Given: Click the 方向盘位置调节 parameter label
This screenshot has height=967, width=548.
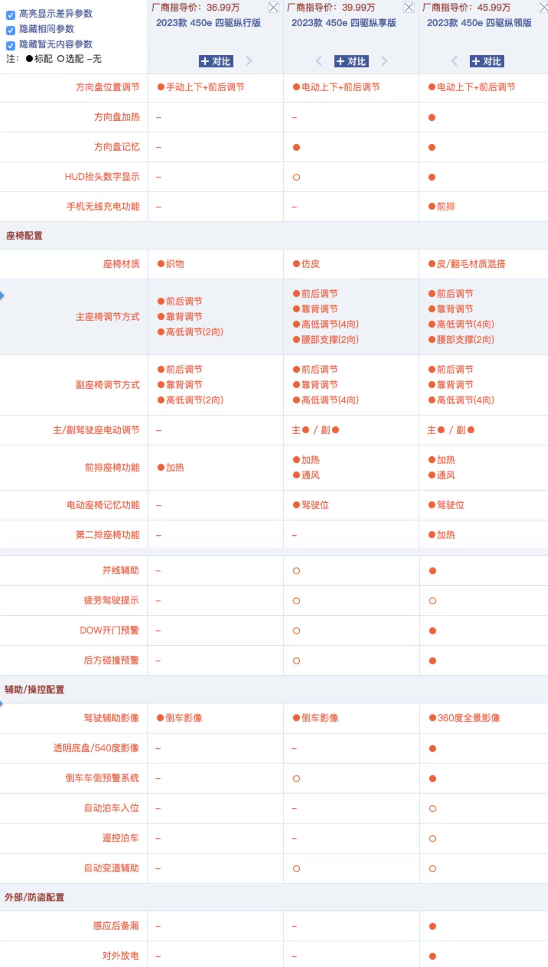Looking at the screenshot, I should (x=108, y=87).
